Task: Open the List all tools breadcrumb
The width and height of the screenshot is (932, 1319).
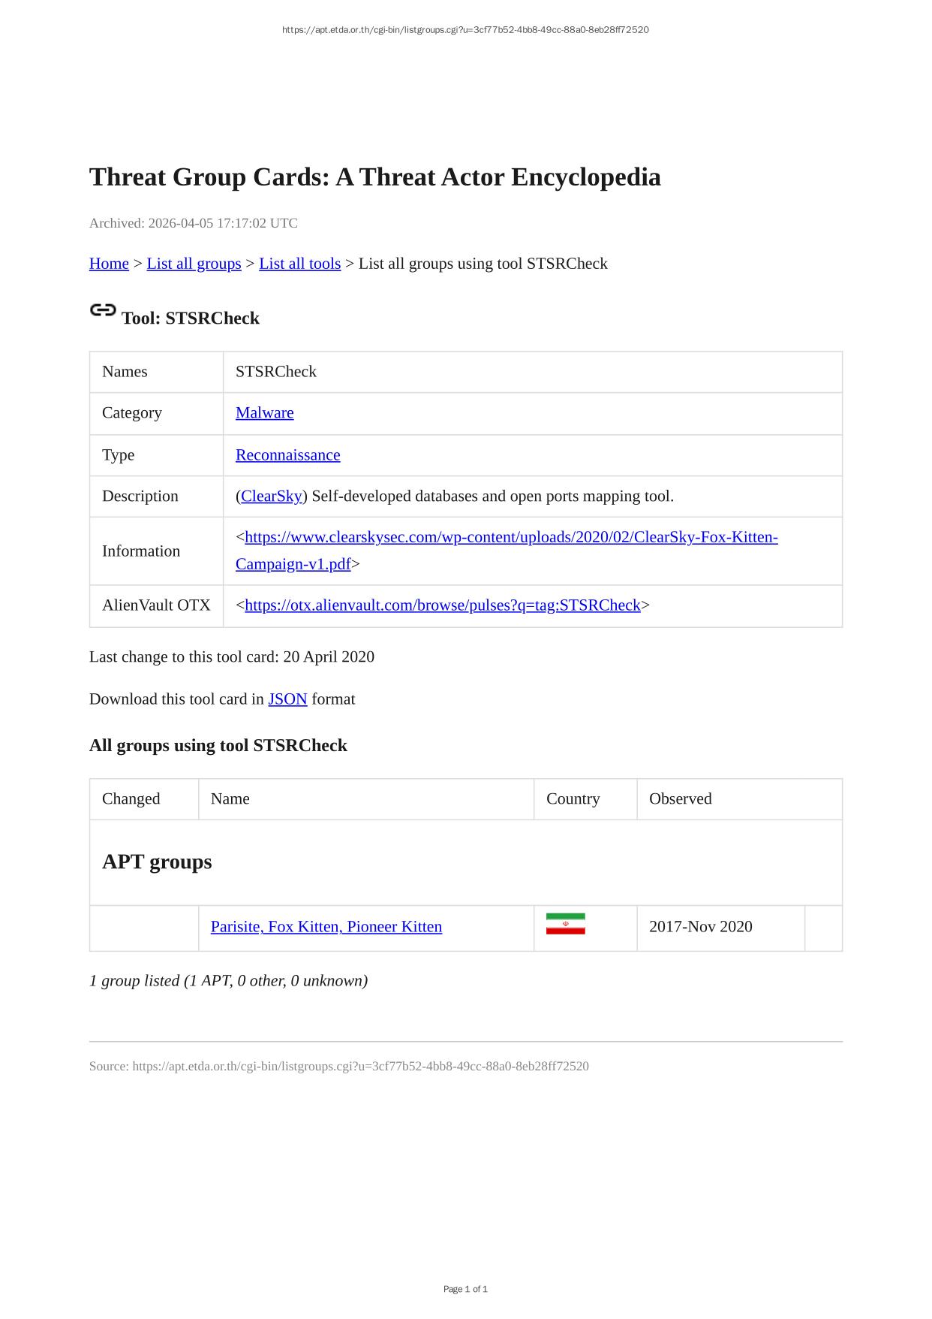Action: [x=299, y=264]
